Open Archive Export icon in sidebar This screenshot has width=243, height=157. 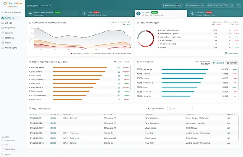(x=3, y=48)
